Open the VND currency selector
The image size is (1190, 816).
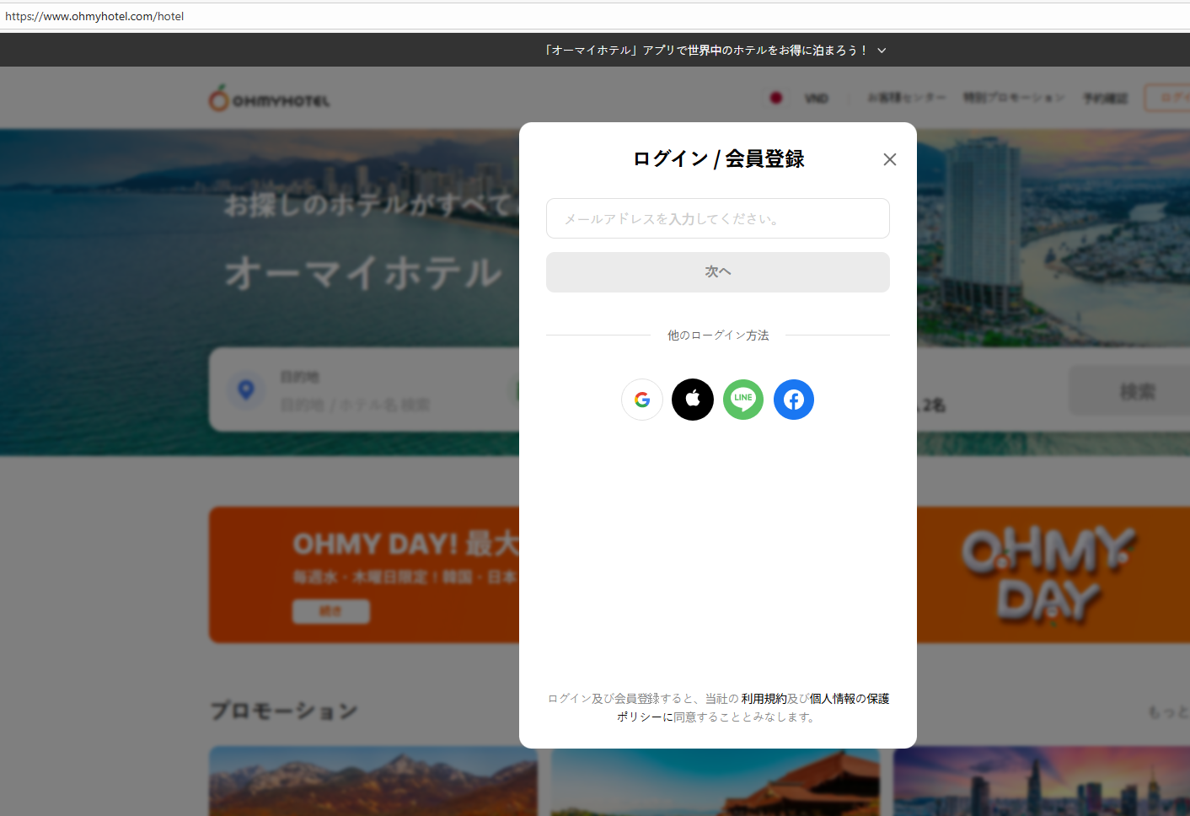point(817,99)
